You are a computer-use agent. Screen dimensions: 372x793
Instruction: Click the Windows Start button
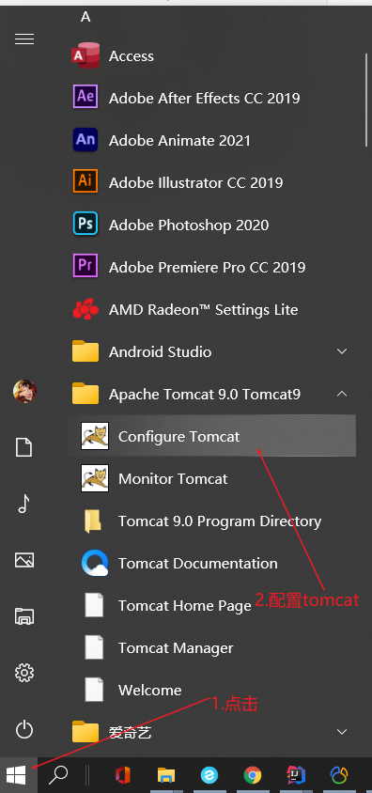(x=17, y=775)
